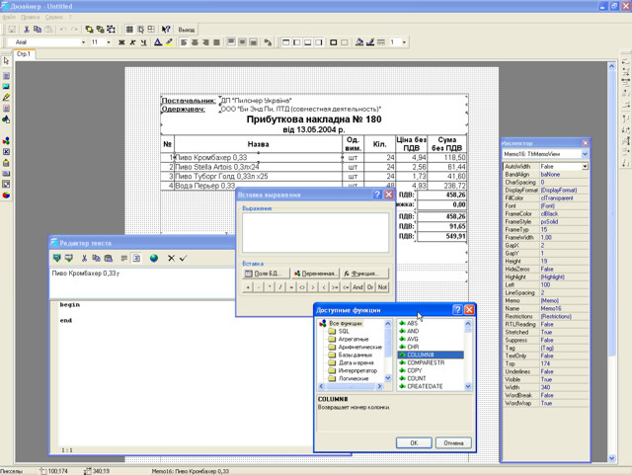Select the COMPARESTR function in list
Viewport: 632px width, 475px height.
(425, 362)
